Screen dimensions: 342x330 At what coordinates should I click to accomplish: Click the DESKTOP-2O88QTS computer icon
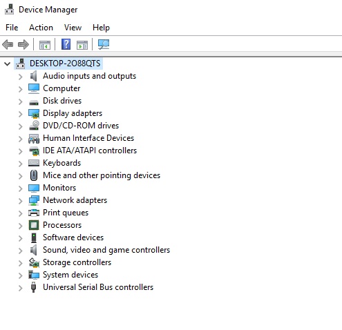coord(21,64)
